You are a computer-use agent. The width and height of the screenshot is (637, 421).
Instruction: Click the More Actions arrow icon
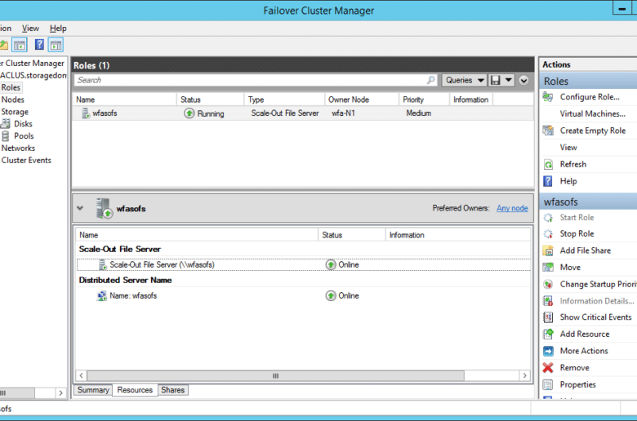tap(548, 351)
